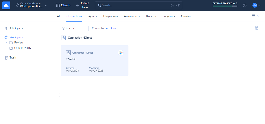Viewport: 265px width, 124px height.
Task: Click the Connection - Direct group heading text
Action: (x=80, y=38)
